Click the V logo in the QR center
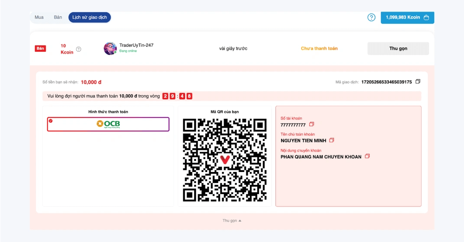The image size is (464, 242). [x=225, y=160]
